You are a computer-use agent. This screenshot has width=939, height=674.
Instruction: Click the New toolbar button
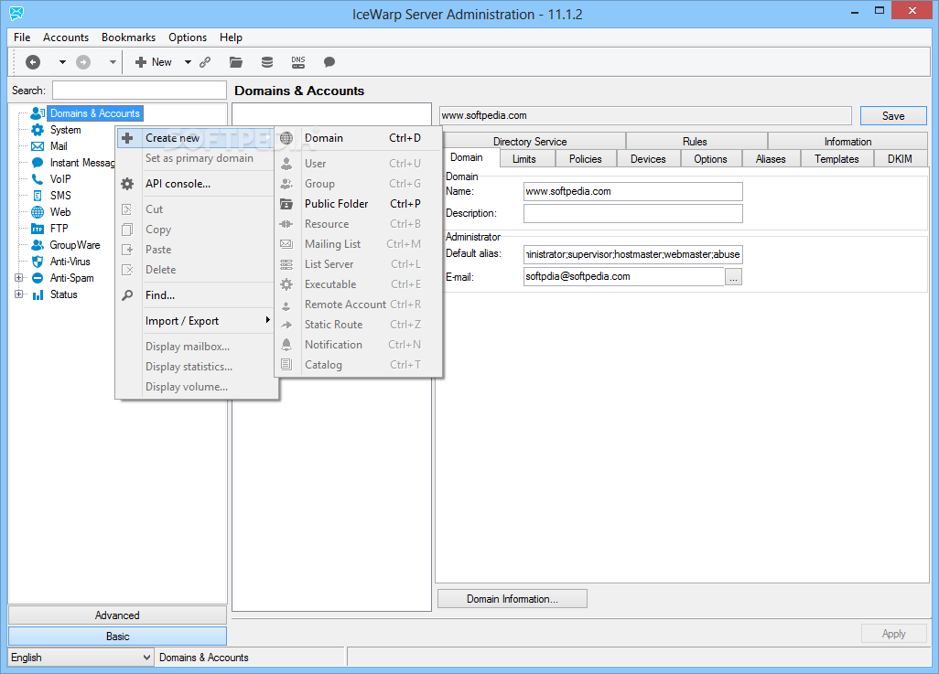point(154,62)
